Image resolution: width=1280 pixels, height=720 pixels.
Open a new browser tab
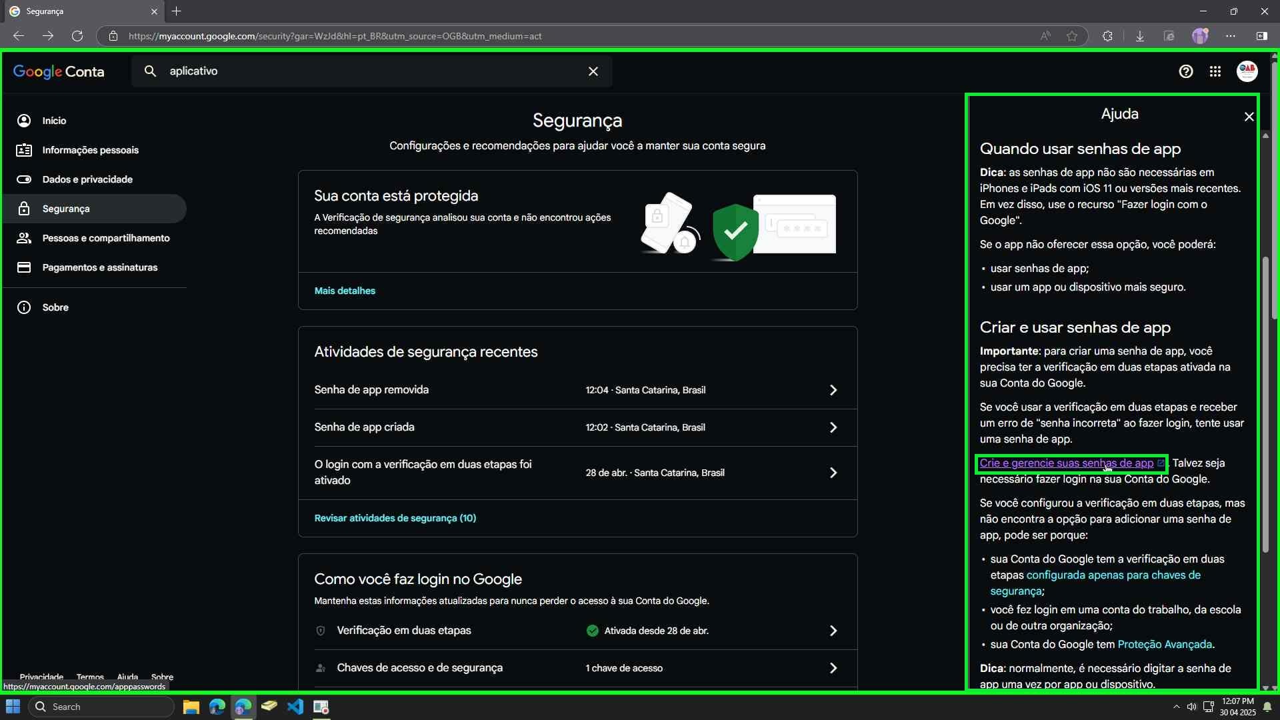[x=177, y=11]
